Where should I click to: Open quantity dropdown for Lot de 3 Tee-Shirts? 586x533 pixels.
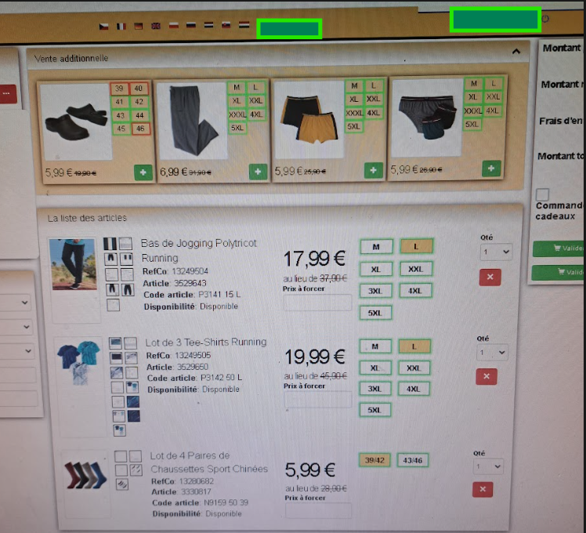coord(492,353)
